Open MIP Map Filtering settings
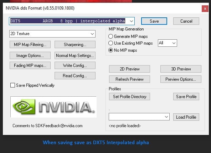The image size is (211, 153). pos(30,45)
